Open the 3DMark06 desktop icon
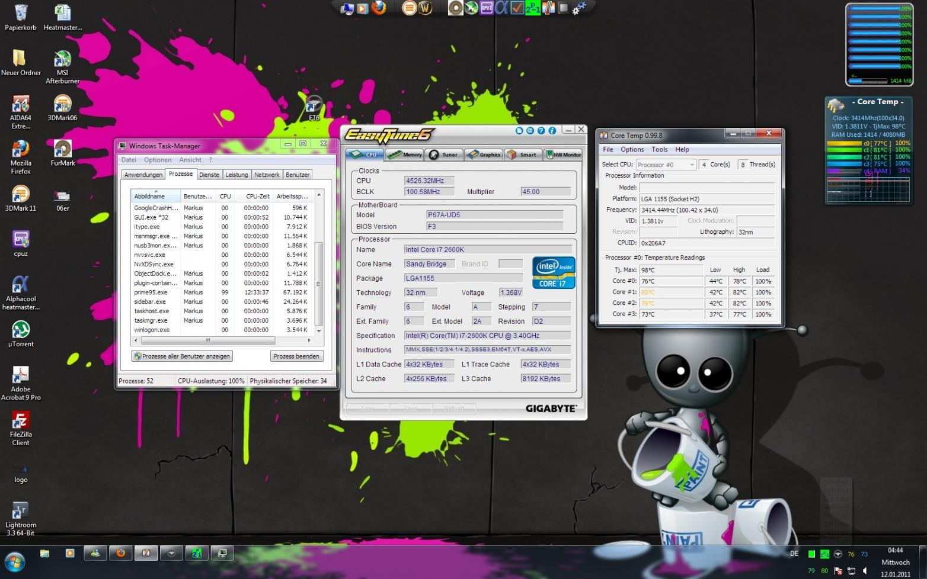 point(62,108)
